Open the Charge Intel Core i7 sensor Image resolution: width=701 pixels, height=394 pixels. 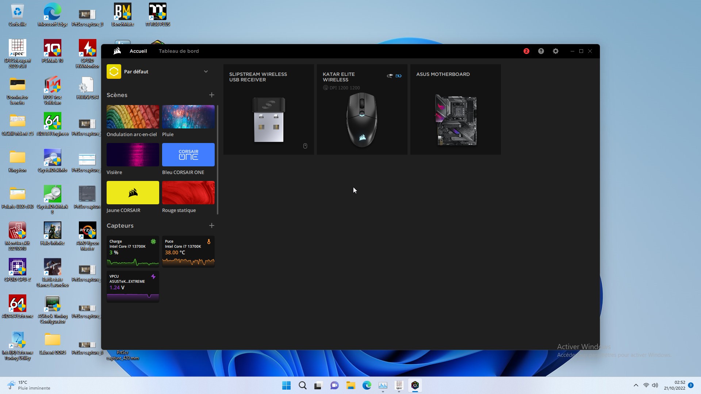pos(133,252)
